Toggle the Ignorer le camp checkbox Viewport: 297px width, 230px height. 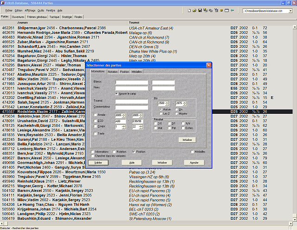point(117,93)
